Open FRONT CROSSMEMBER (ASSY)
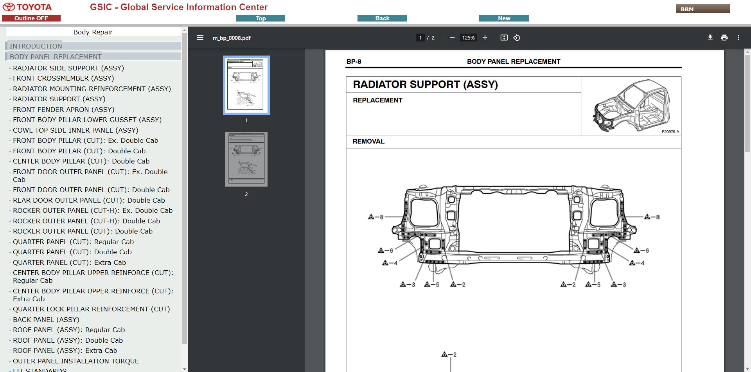The width and height of the screenshot is (751, 372). click(x=63, y=78)
